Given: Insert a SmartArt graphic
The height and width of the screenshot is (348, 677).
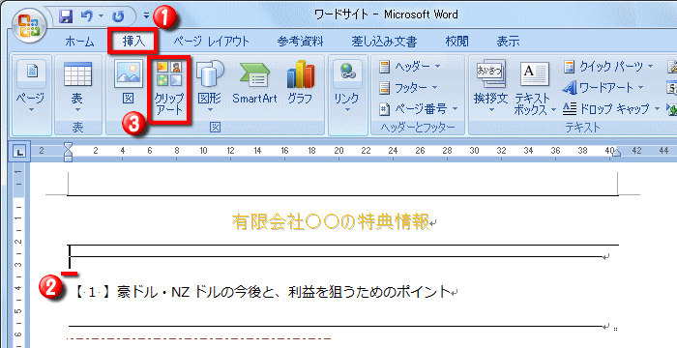Looking at the screenshot, I should [x=254, y=83].
